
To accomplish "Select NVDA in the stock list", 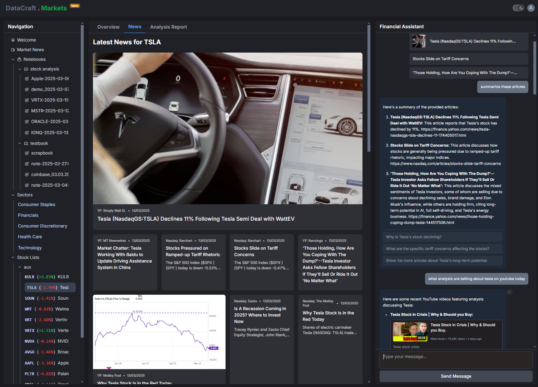I will (47, 341).
